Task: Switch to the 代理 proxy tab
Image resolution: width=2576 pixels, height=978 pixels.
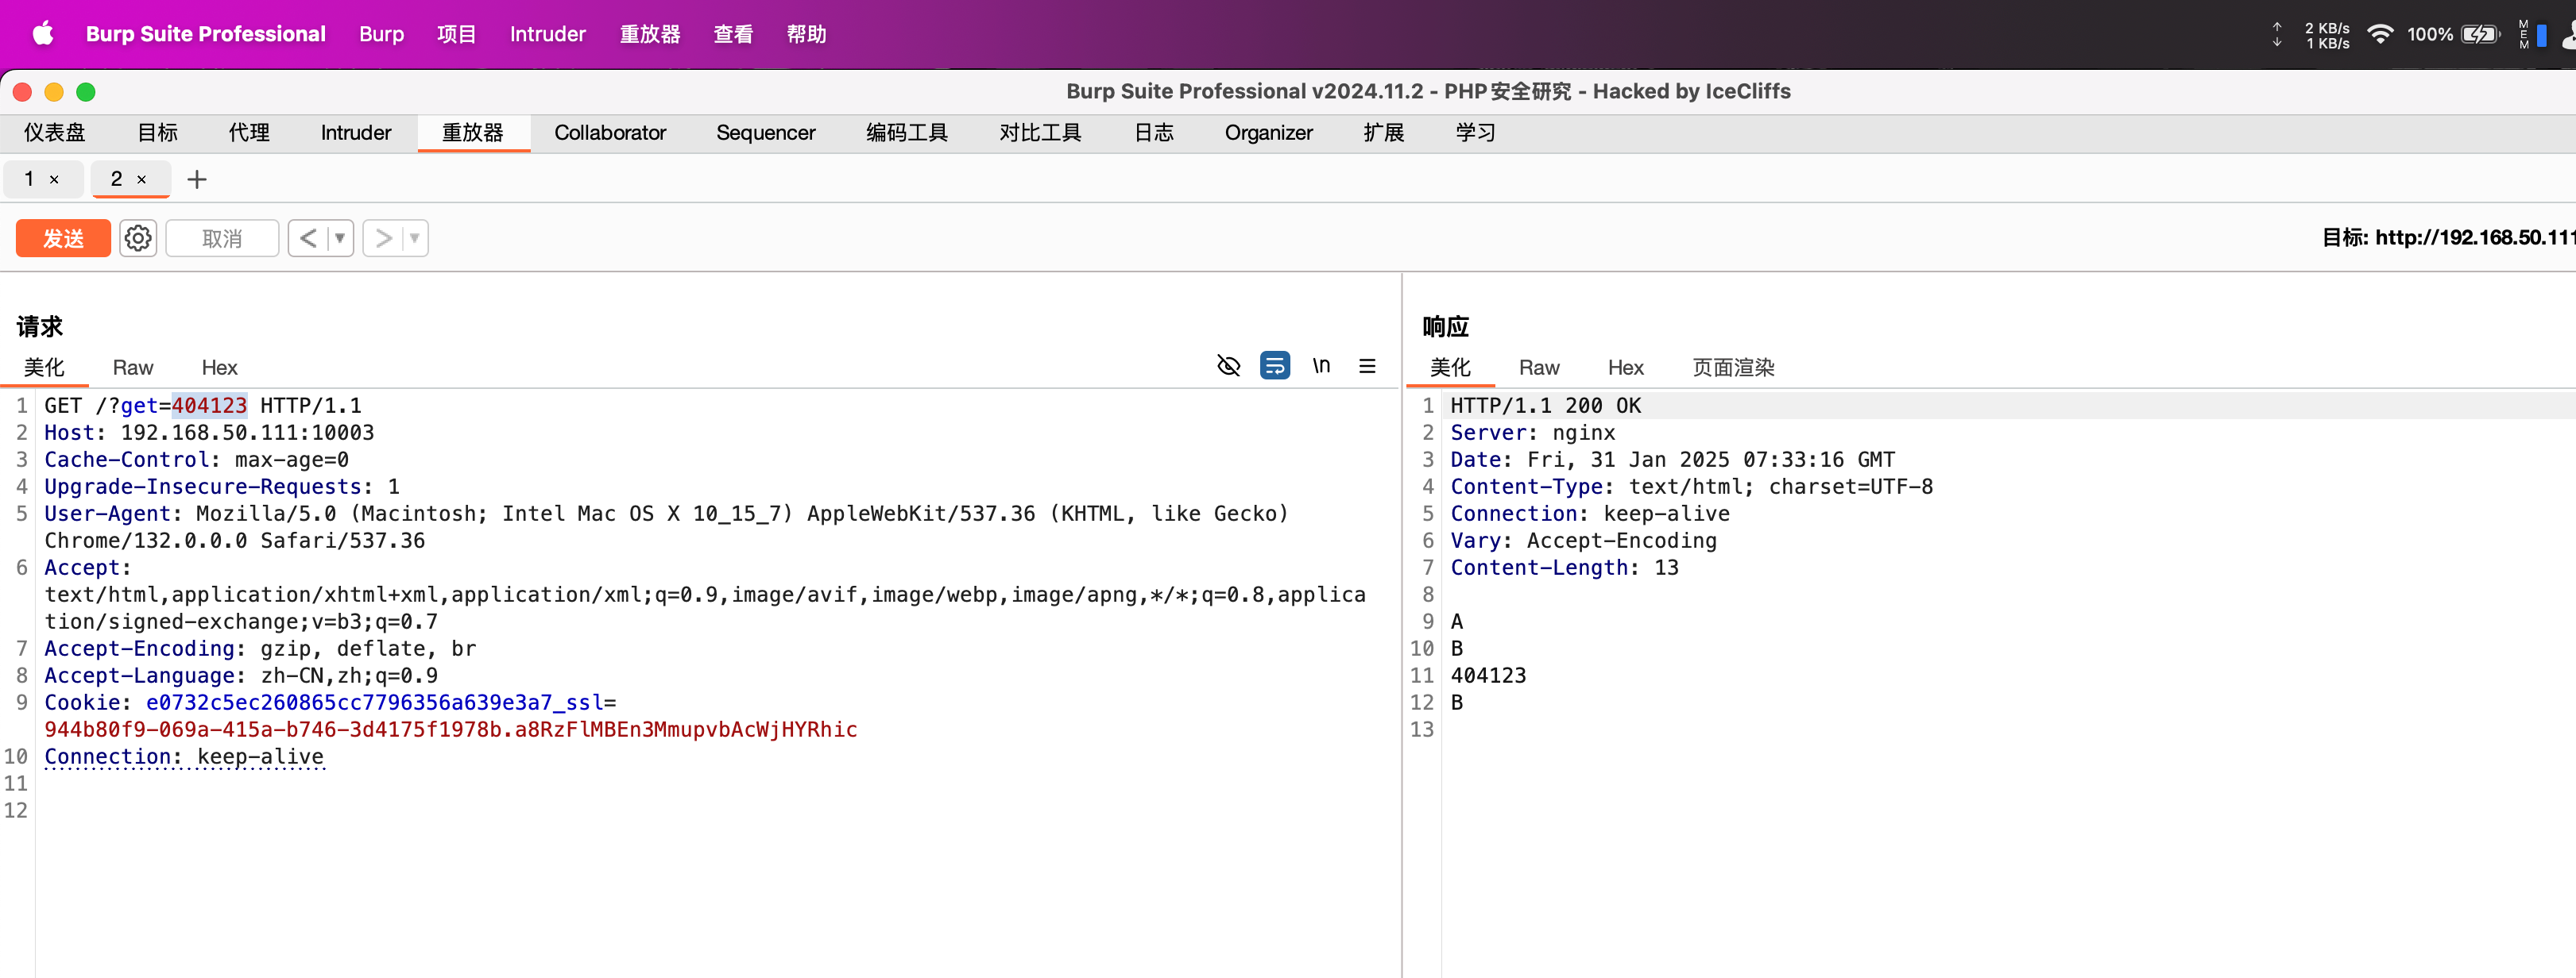Action: (x=249, y=133)
